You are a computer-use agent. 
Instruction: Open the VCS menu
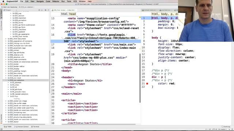75,1
